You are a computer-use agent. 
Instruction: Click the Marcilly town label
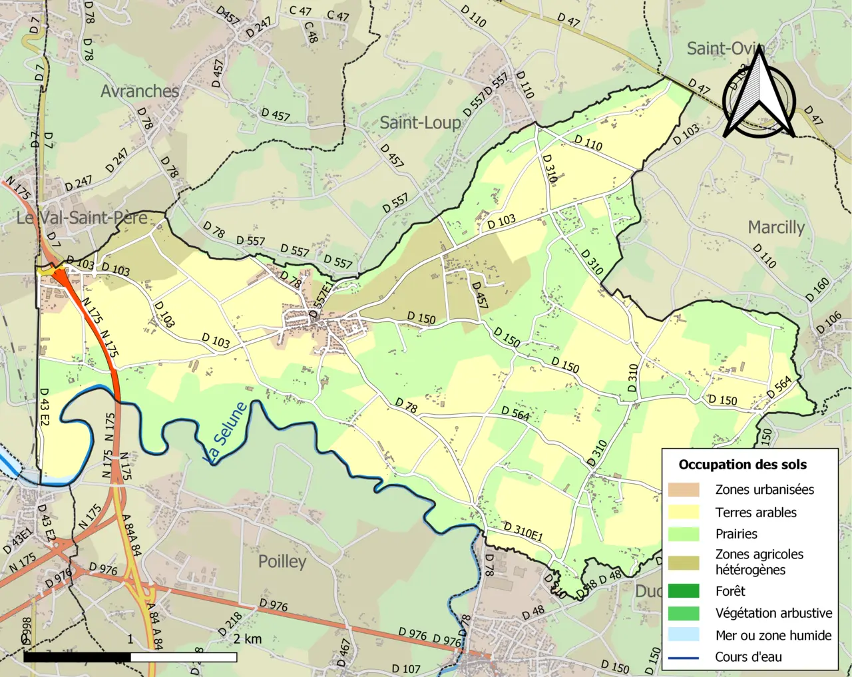(776, 228)
